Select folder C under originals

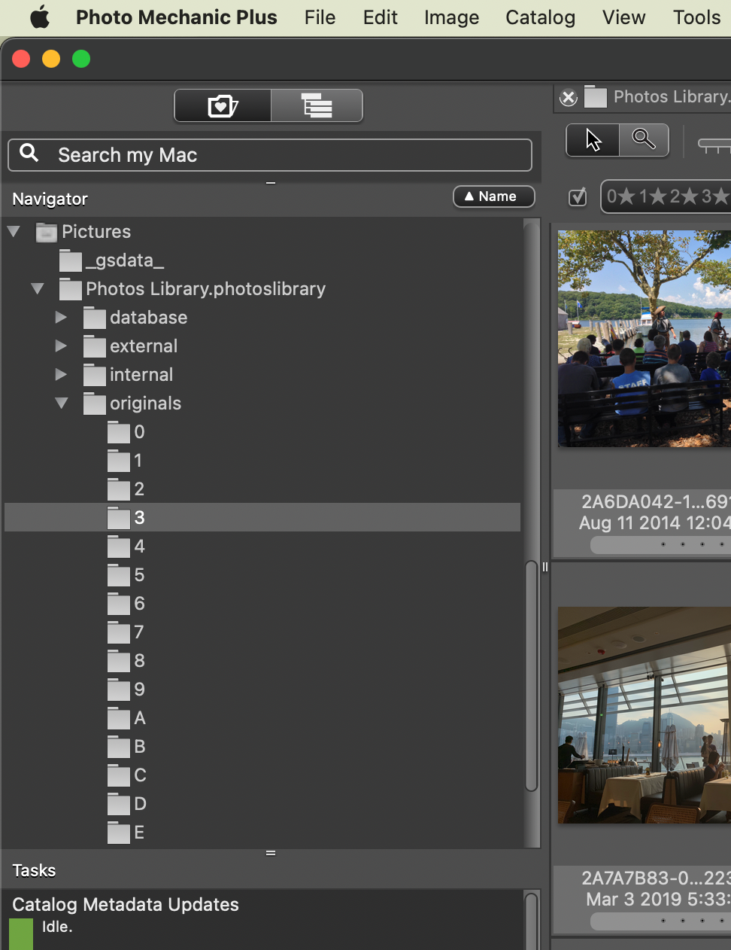[140, 775]
